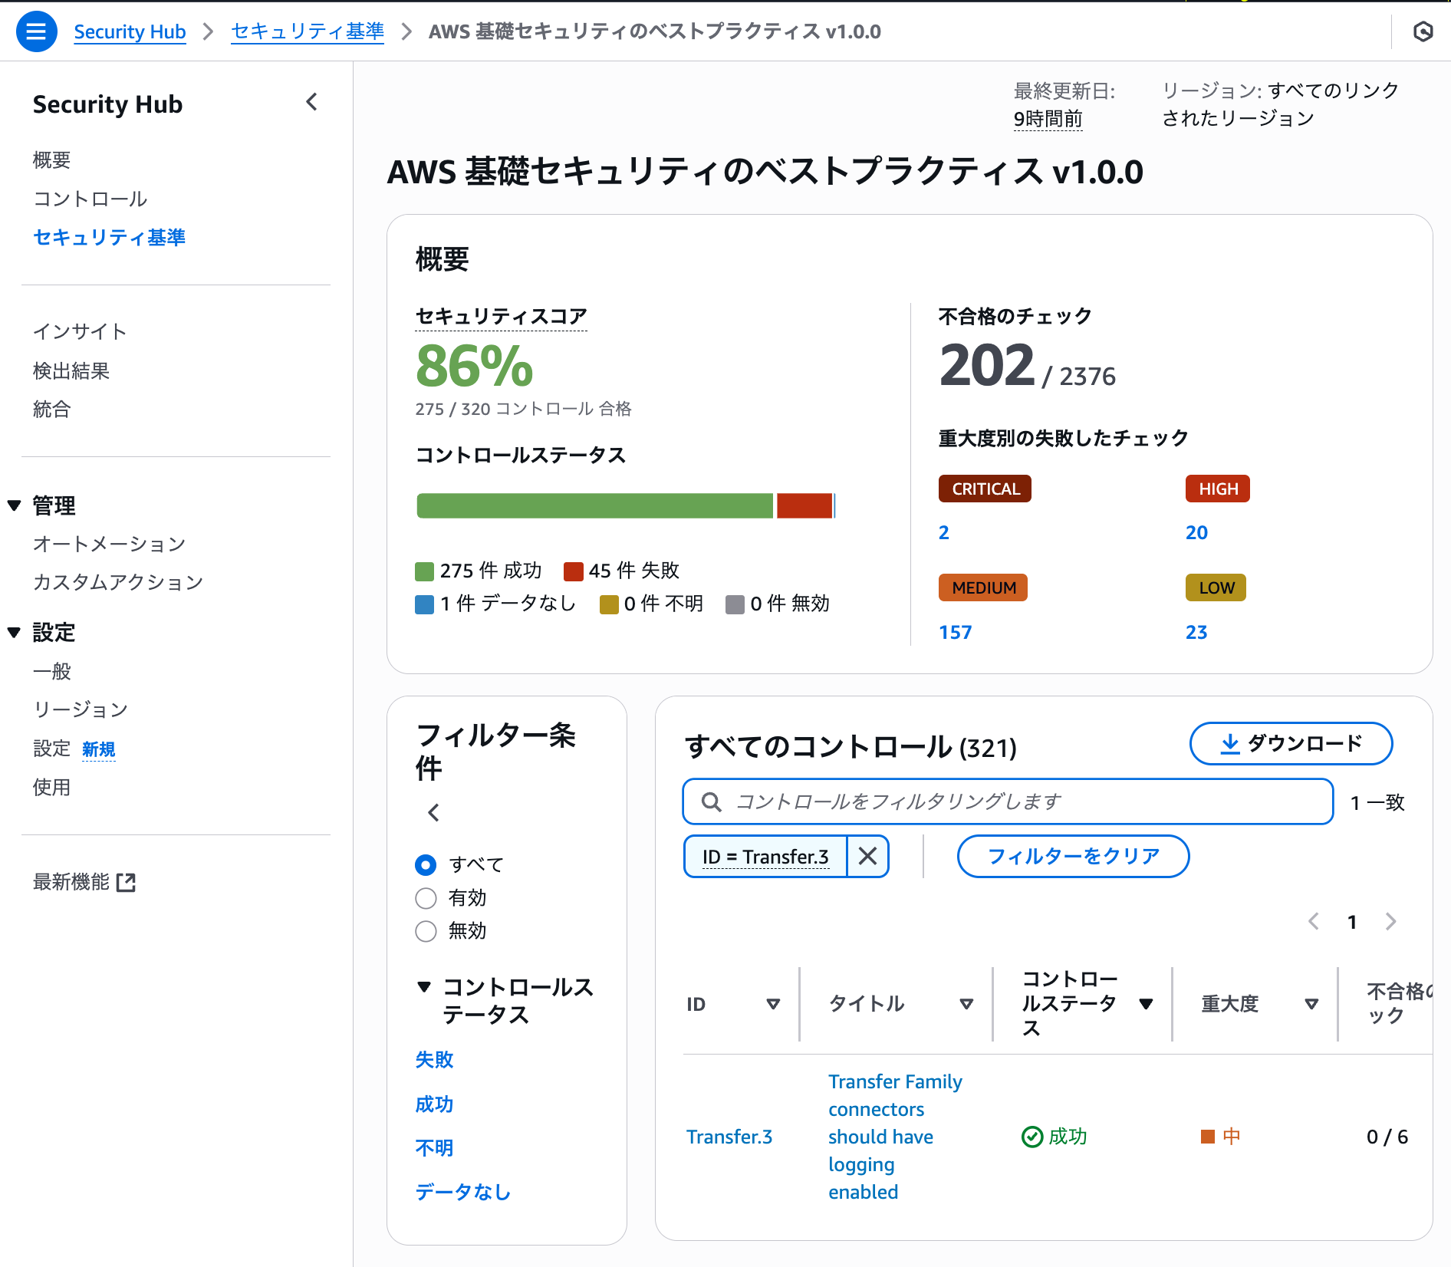Click the ID = Transfer.3 filter token text

pos(765,856)
